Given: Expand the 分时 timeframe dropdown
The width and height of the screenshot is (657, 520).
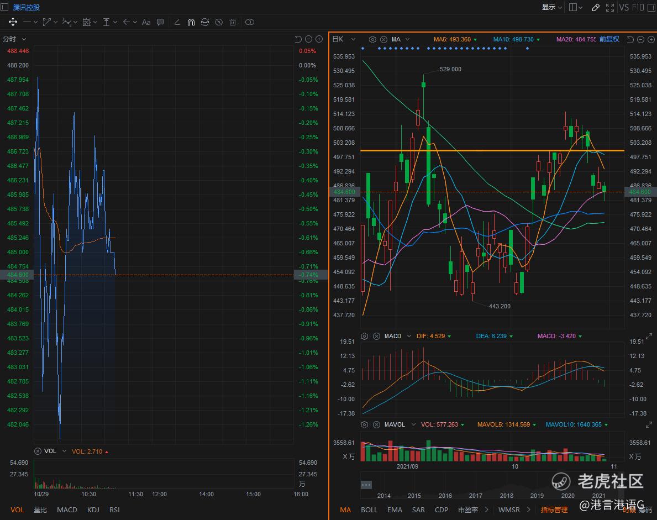Looking at the screenshot, I should tap(24, 39).
